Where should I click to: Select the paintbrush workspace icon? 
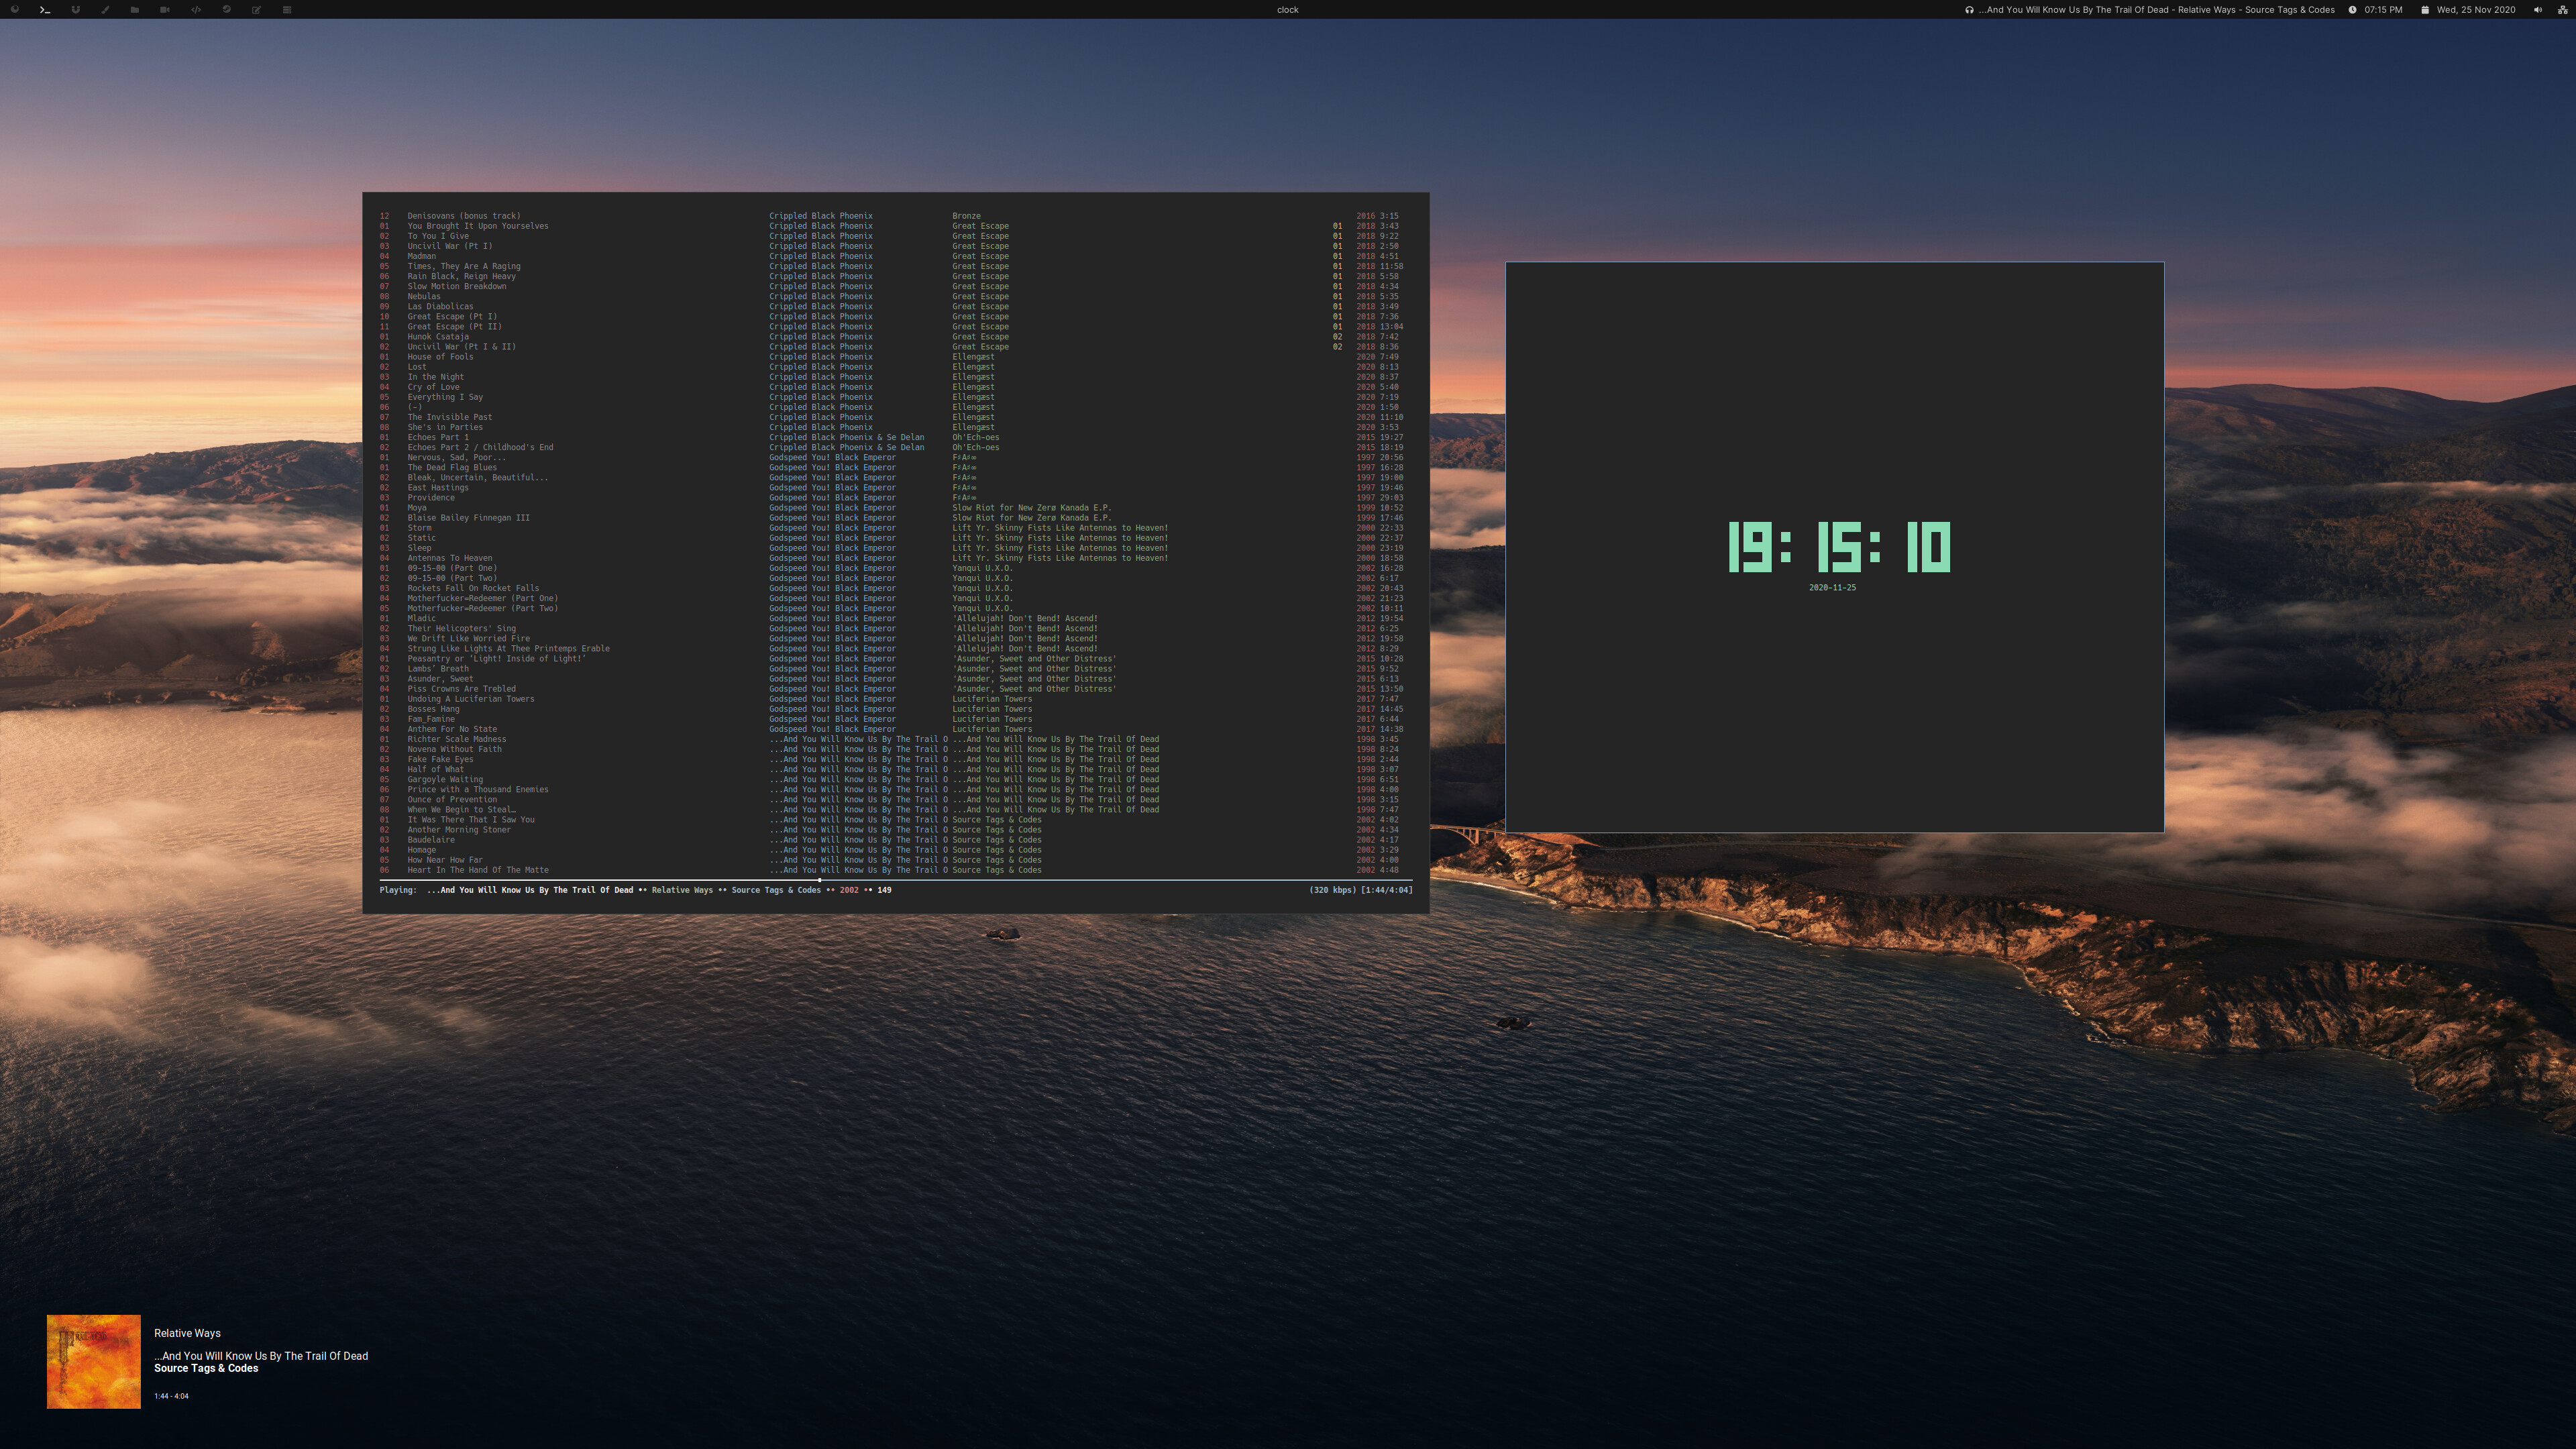(105, 10)
